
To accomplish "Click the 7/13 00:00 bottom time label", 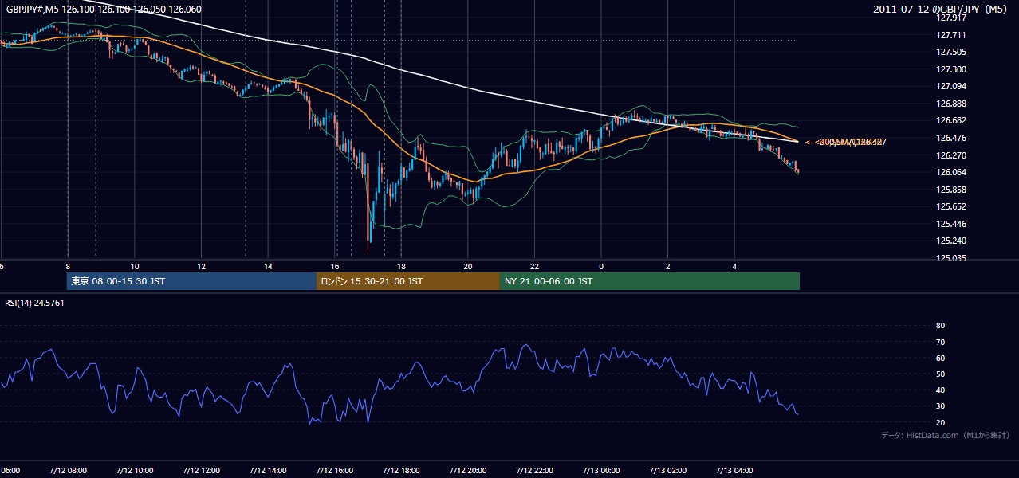I will coord(601,470).
